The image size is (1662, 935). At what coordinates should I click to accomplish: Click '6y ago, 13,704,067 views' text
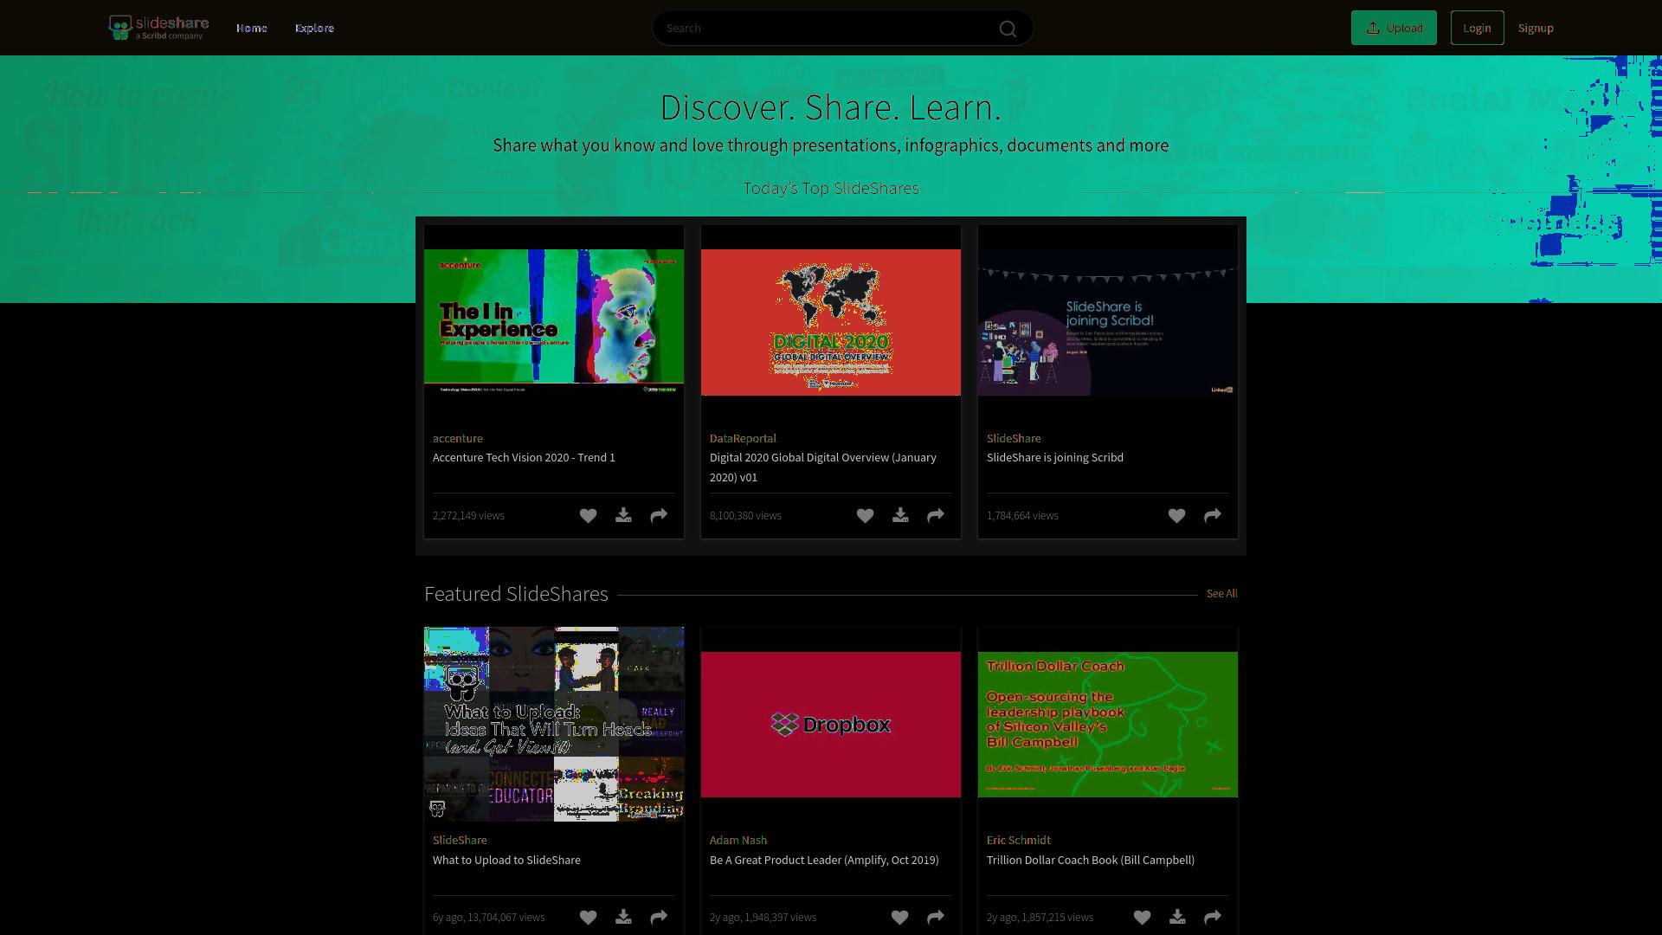tap(489, 918)
